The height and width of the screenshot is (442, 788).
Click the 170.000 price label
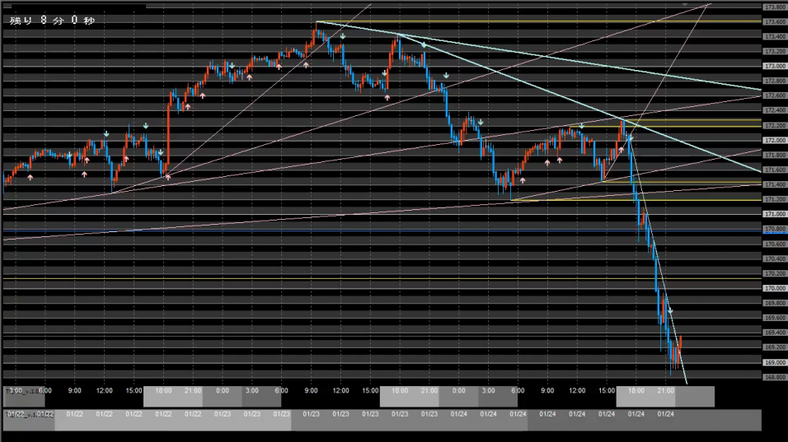tap(775, 288)
